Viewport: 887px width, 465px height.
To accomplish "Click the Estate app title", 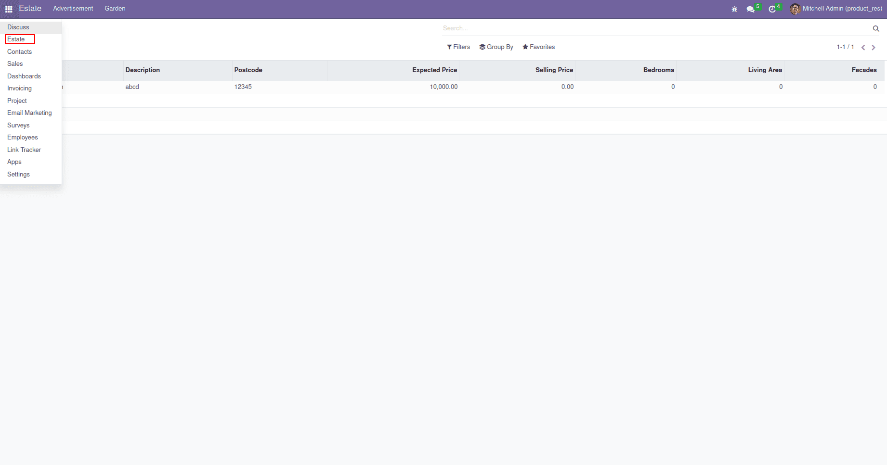I will 30,9.
